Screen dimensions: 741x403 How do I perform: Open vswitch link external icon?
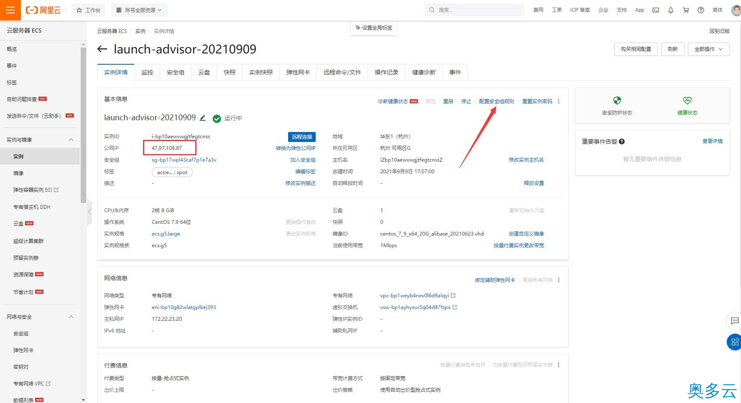(x=455, y=307)
